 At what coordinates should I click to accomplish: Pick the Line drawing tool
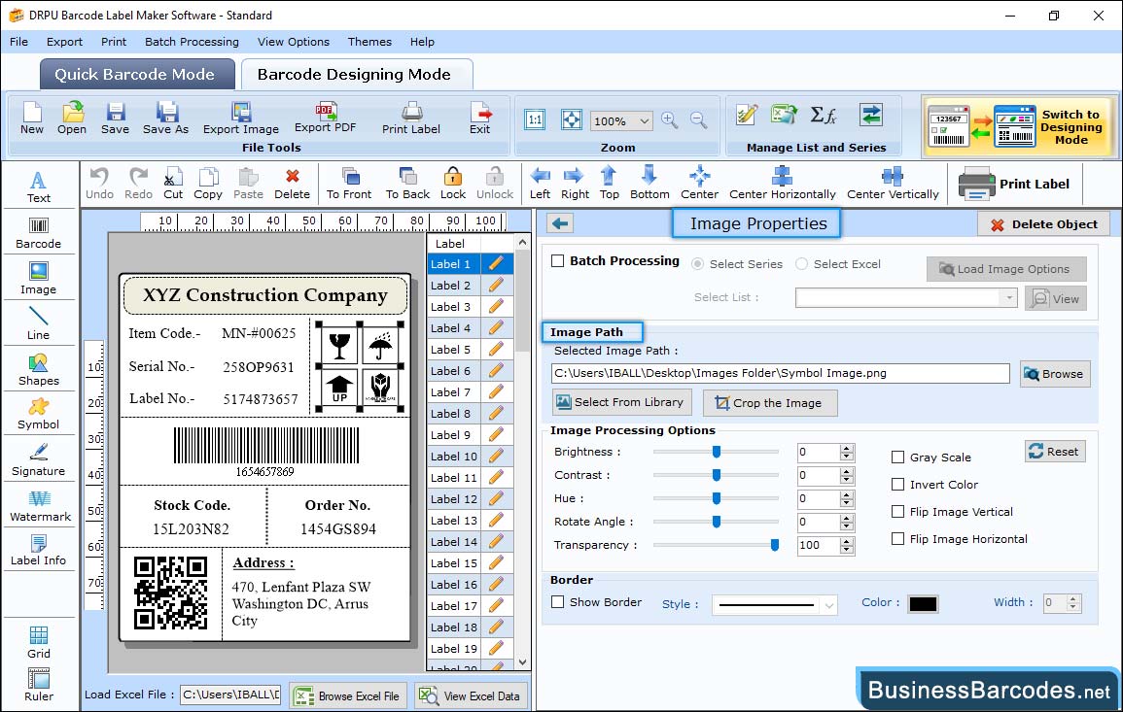(39, 323)
